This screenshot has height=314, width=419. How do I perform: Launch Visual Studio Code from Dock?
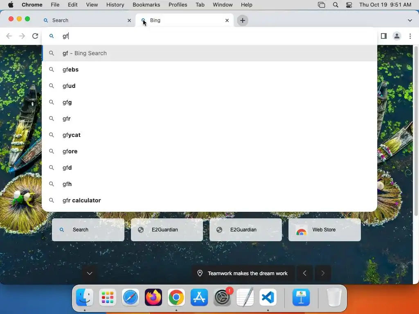268,297
